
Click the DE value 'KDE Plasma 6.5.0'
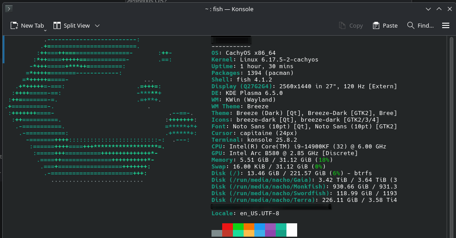(254, 93)
